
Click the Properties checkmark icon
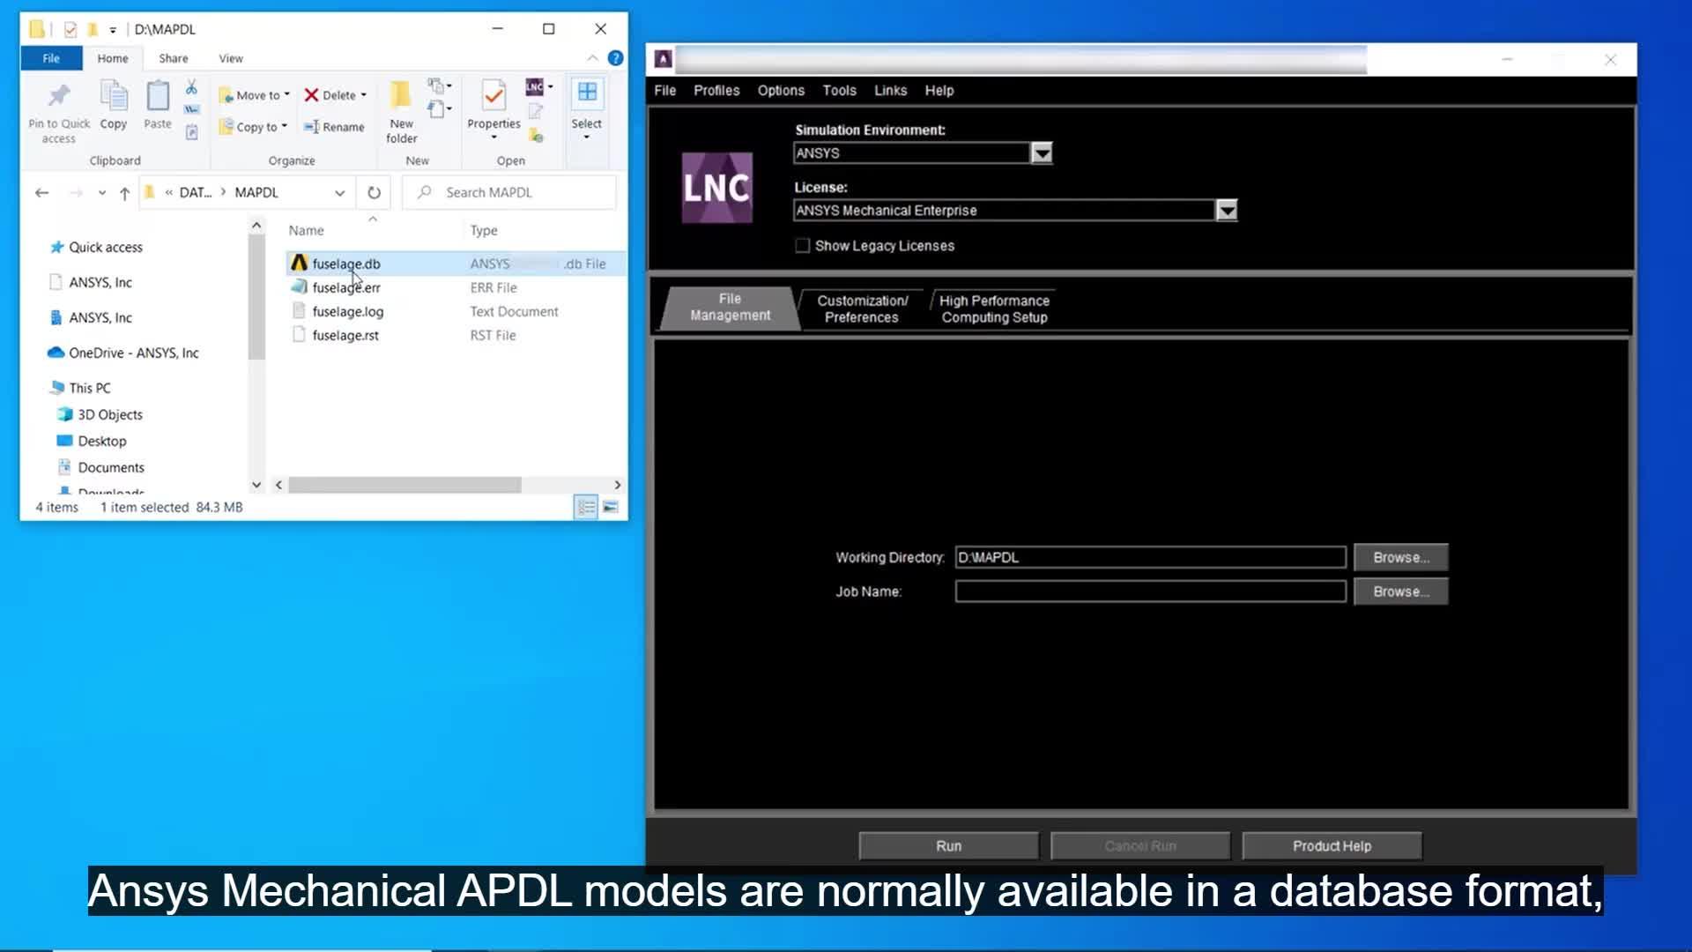click(493, 95)
